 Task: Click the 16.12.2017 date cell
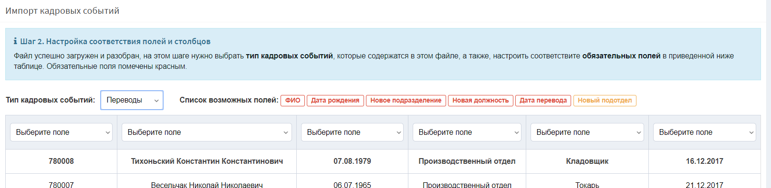(x=704, y=161)
